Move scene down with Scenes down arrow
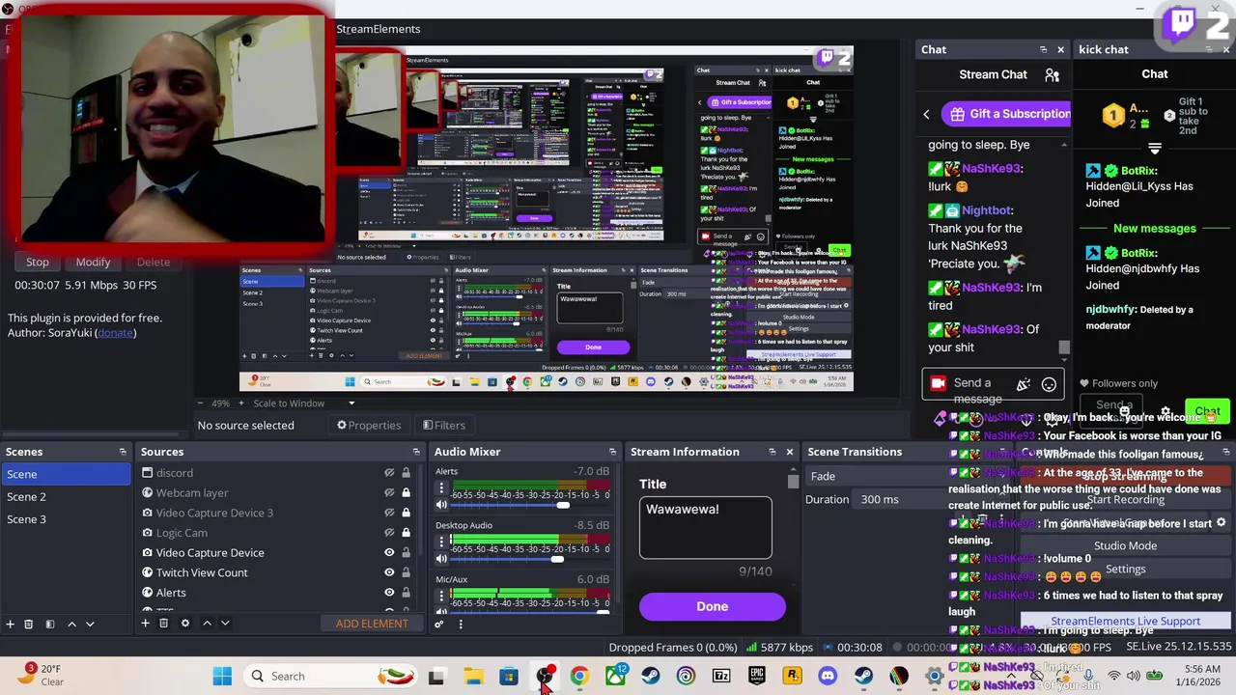Screen dimensions: 1236x695 click(90, 624)
